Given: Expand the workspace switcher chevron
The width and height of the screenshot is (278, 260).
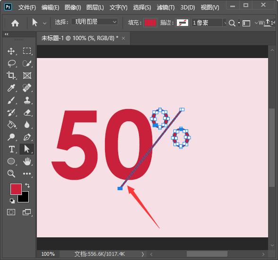Looking at the screenshot, I should [256, 23].
